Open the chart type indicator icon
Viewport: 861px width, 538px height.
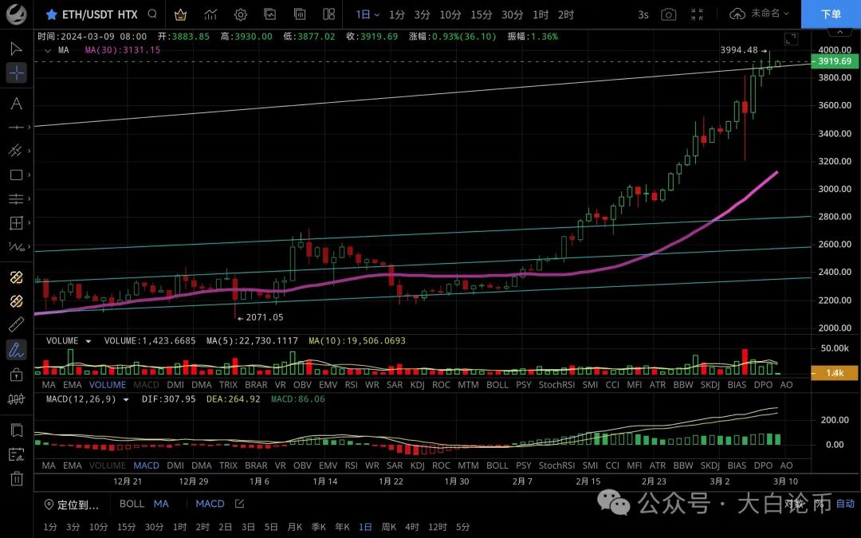click(x=210, y=15)
